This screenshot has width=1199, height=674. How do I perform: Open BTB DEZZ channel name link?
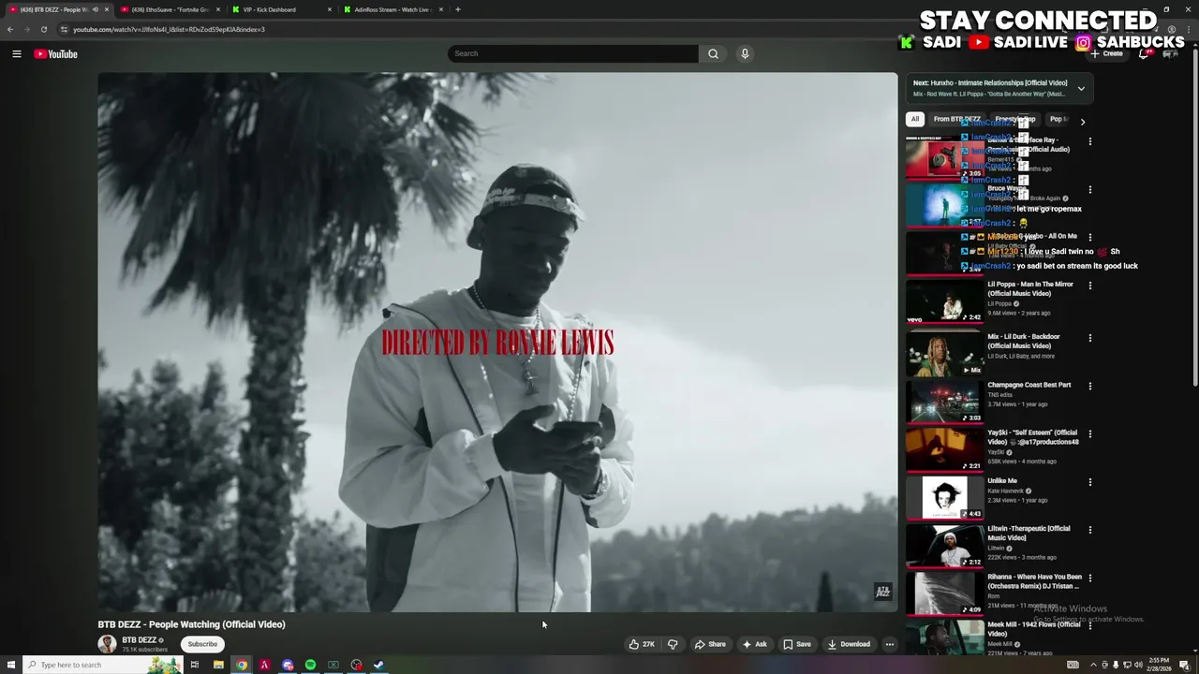pyautogui.click(x=139, y=640)
